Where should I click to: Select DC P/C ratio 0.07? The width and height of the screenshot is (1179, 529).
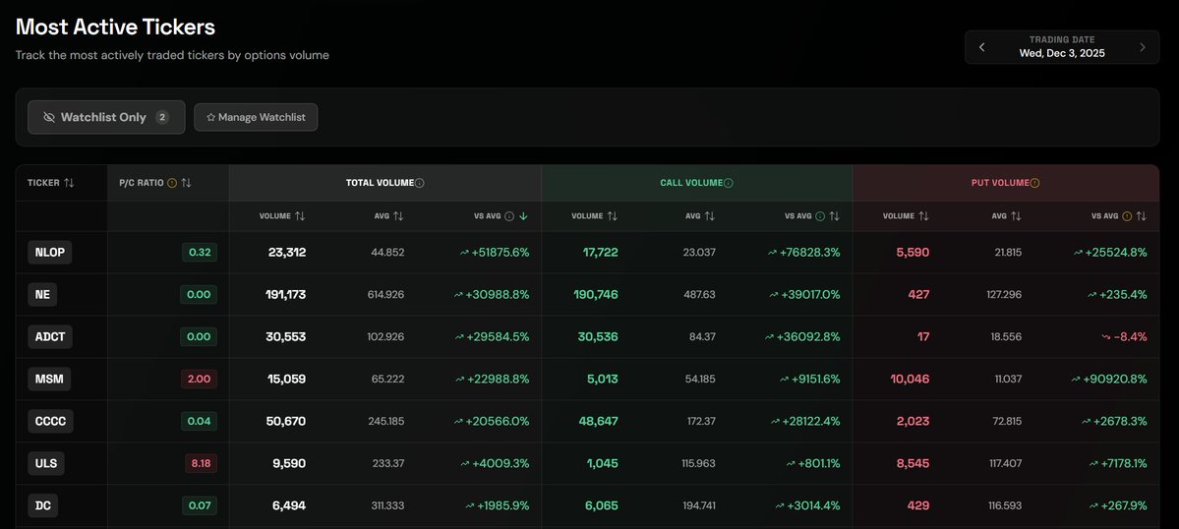click(x=200, y=505)
